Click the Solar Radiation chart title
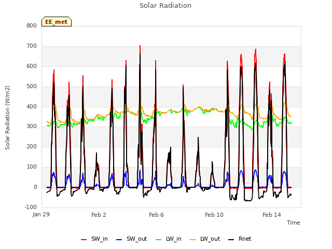The image size is (332, 249). 165,6
